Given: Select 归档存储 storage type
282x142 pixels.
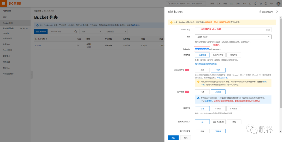Looking at the screenshot, I should coord(234,55).
